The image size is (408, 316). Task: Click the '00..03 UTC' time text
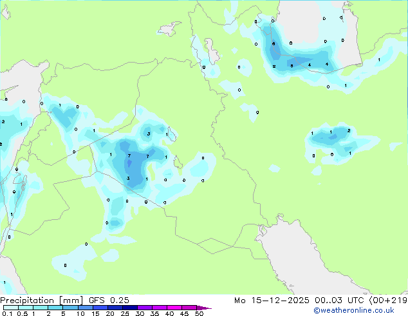(x=339, y=301)
